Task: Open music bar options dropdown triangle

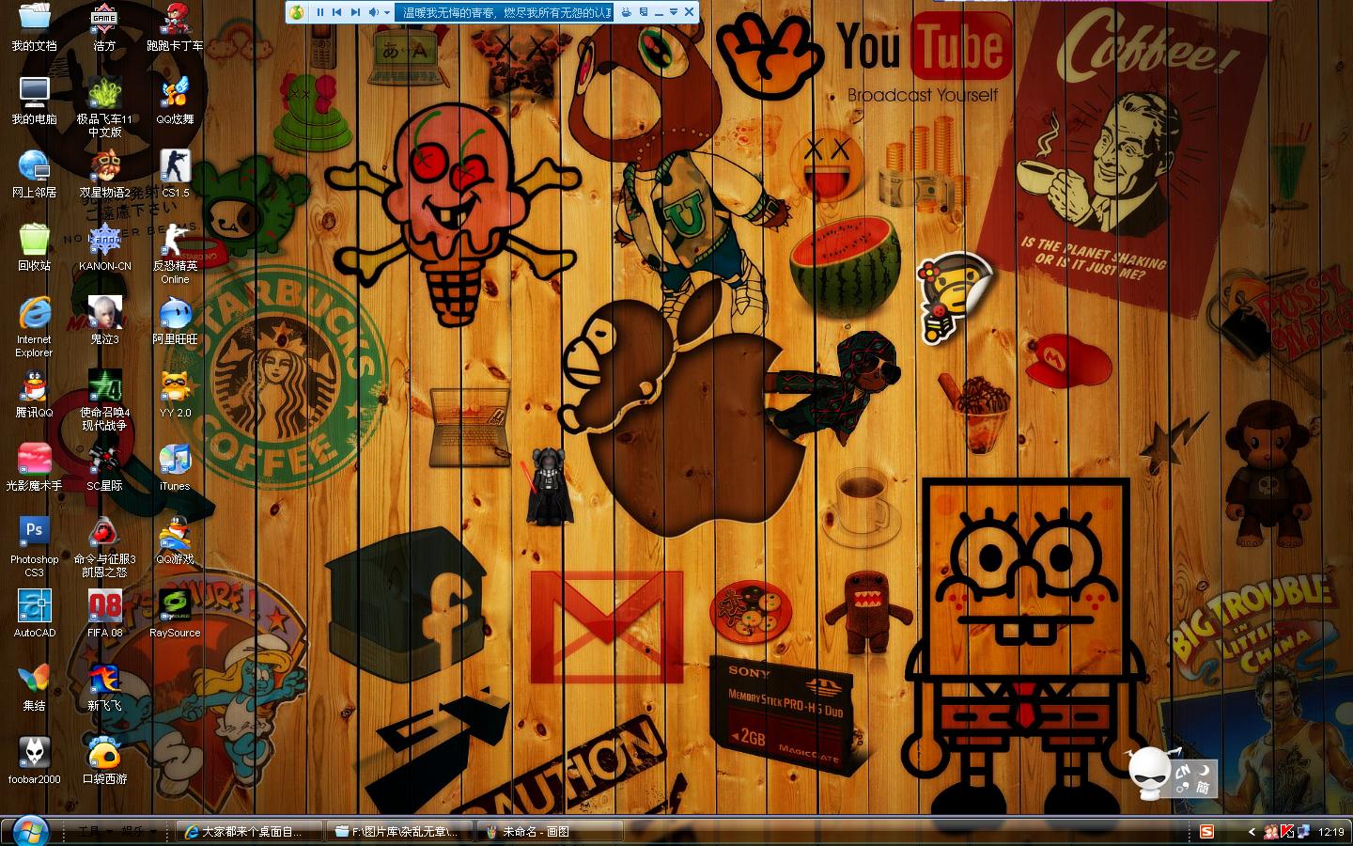Action: (673, 12)
